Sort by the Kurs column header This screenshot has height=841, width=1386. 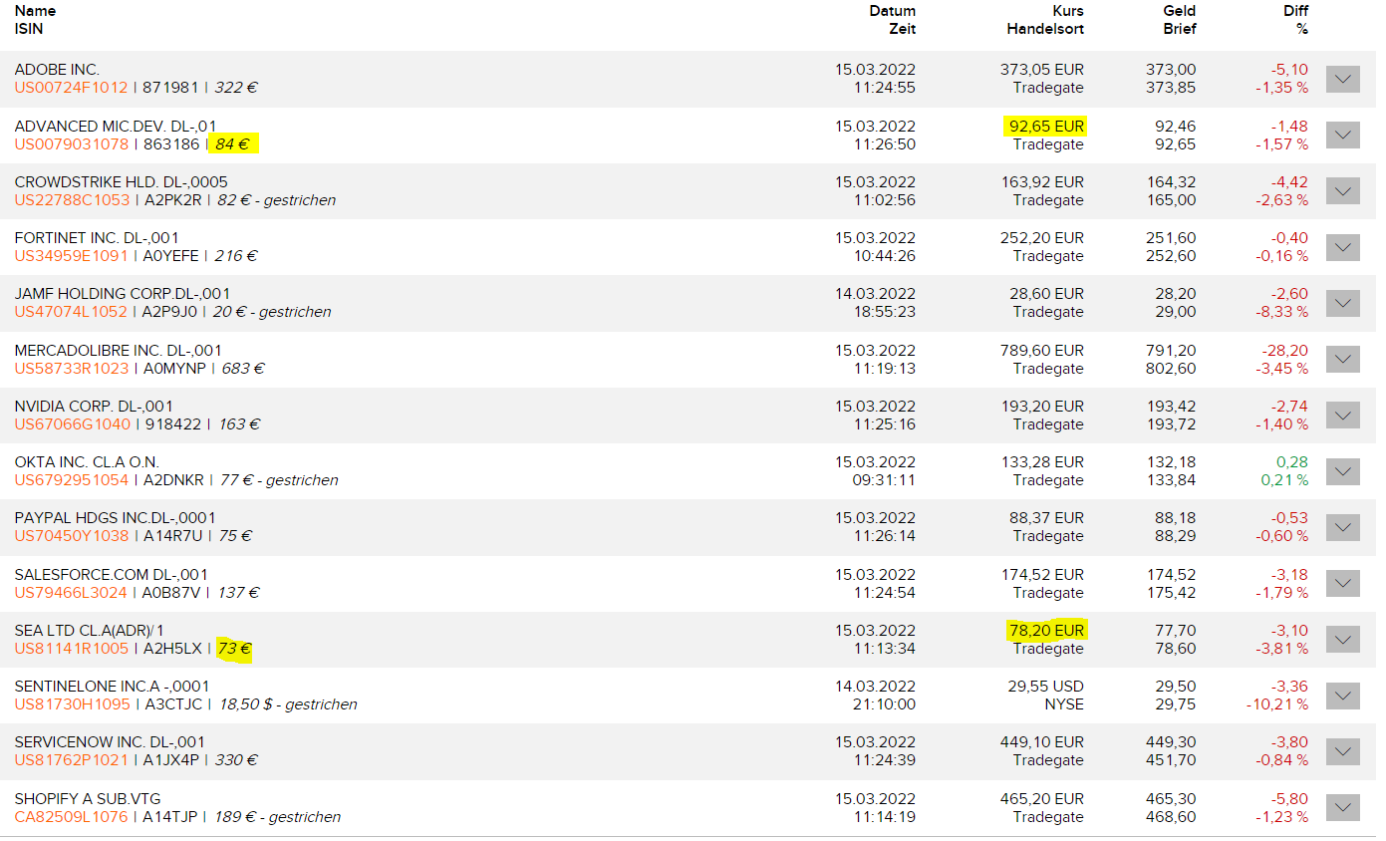click(1067, 11)
